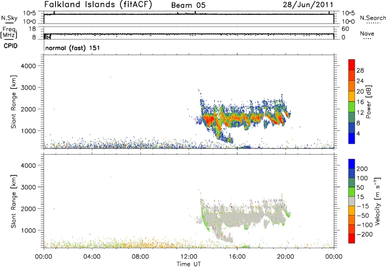This screenshot has width=386, height=267.
Task: Click the '20:00' time tick label
Action: pos(286,257)
